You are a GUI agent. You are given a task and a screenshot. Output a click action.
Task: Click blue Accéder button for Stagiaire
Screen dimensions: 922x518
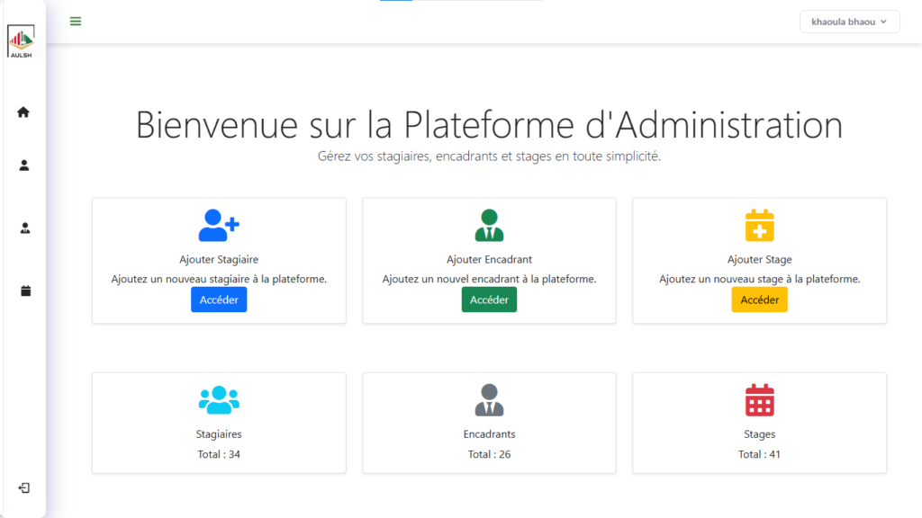pos(219,299)
